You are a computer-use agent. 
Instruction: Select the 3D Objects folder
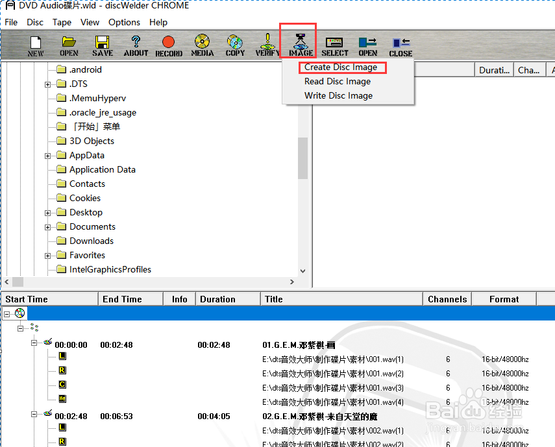tap(85, 141)
